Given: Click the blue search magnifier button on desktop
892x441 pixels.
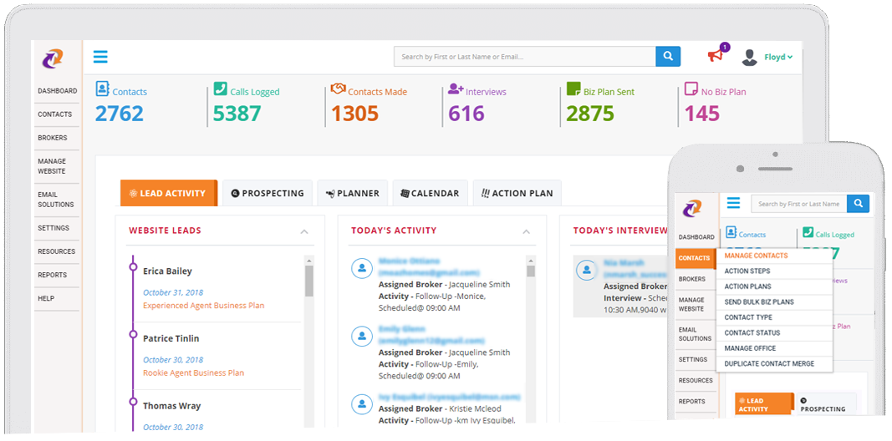Looking at the screenshot, I should pos(668,57).
